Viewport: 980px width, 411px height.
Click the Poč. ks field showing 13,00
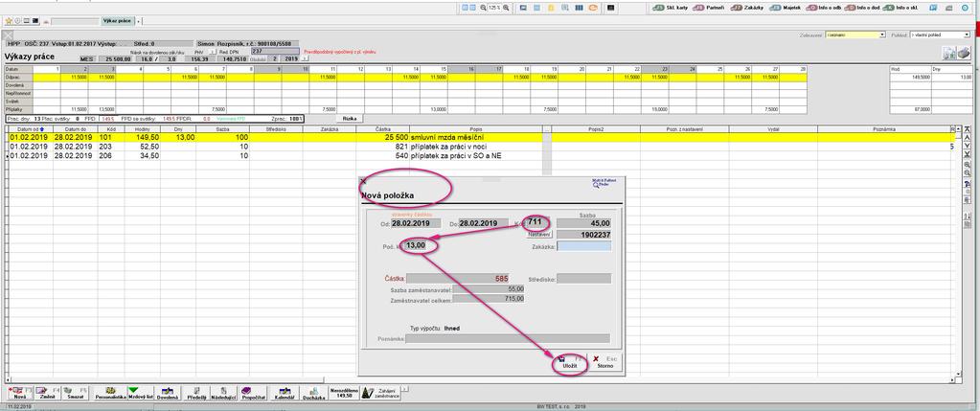tap(415, 246)
